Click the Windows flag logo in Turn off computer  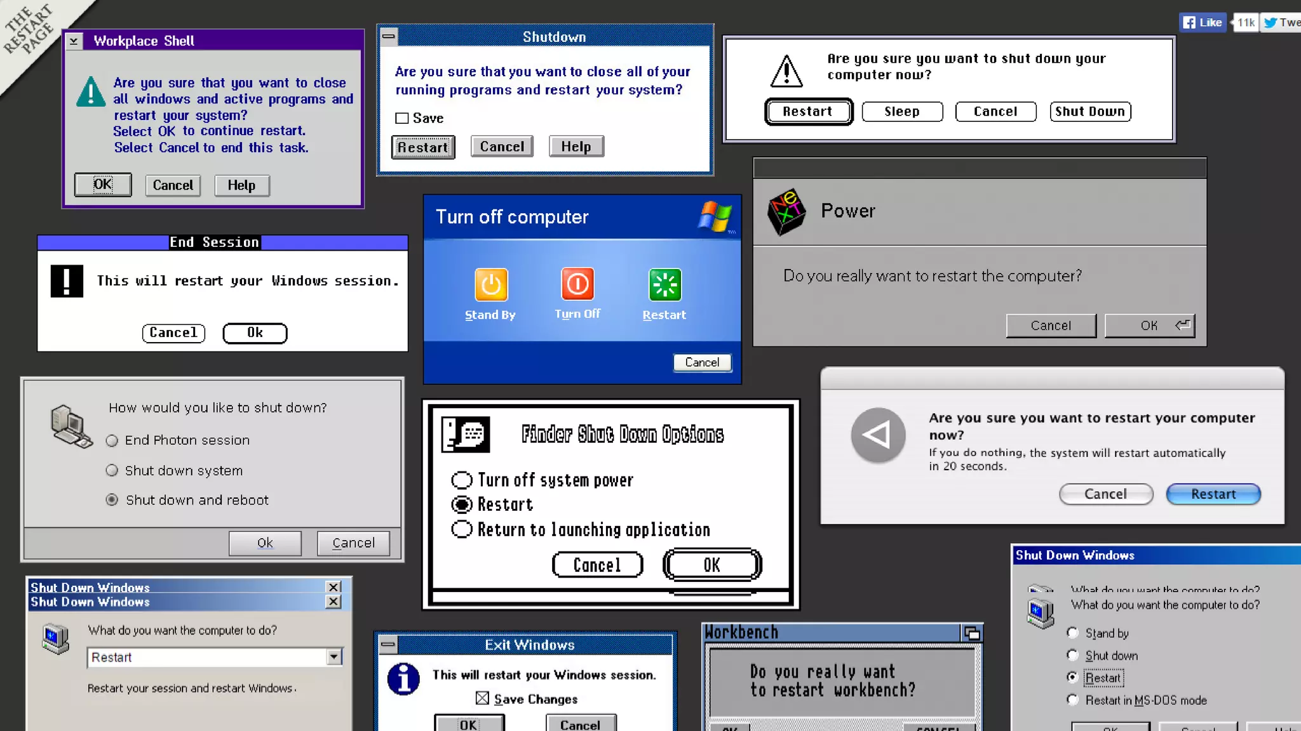click(715, 216)
